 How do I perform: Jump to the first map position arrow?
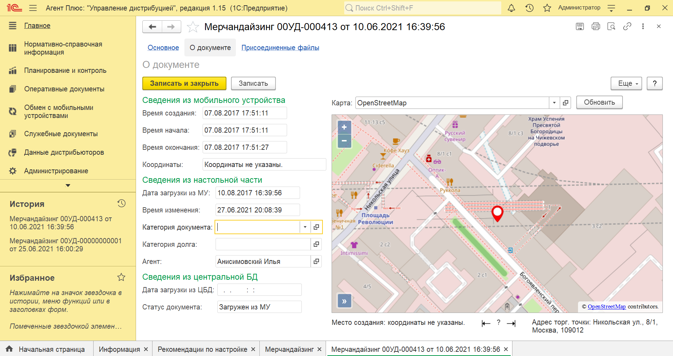486,323
